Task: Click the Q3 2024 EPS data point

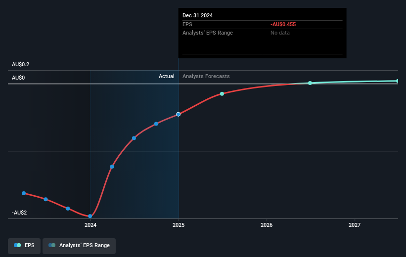Action: tap(156, 124)
